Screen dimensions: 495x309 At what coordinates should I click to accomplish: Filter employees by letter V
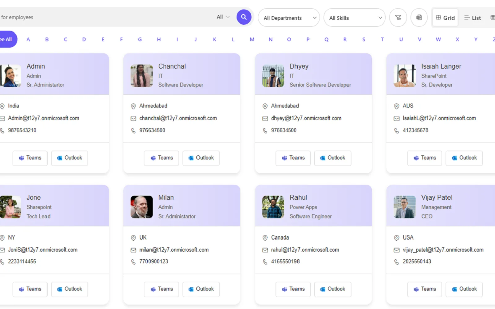pos(420,39)
